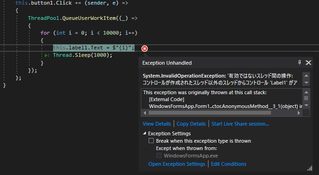This screenshot has width=319, height=175.
Task: Collapse the Exception Settings section
Action: pos(144,133)
